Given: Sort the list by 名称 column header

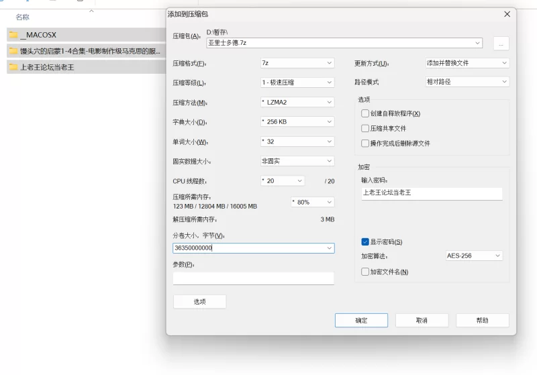Looking at the screenshot, I should 23,17.
